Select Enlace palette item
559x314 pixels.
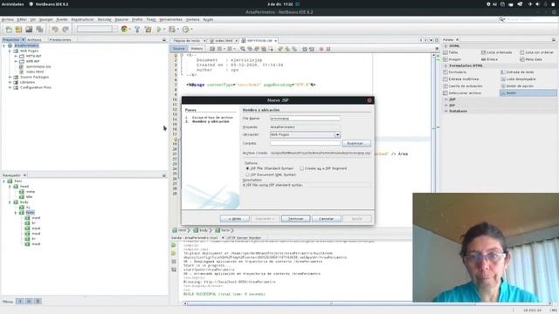click(489, 59)
